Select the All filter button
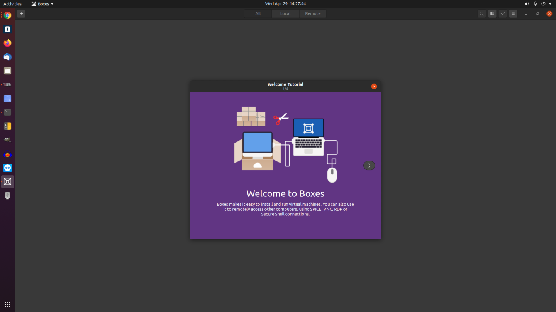Screen dimensions: 556x312 click(258, 13)
